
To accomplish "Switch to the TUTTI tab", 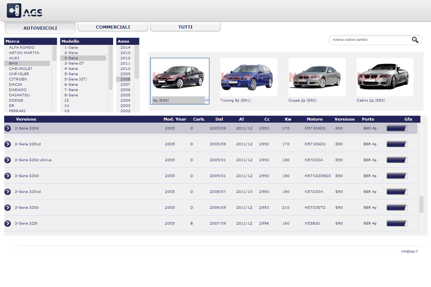I will [185, 27].
